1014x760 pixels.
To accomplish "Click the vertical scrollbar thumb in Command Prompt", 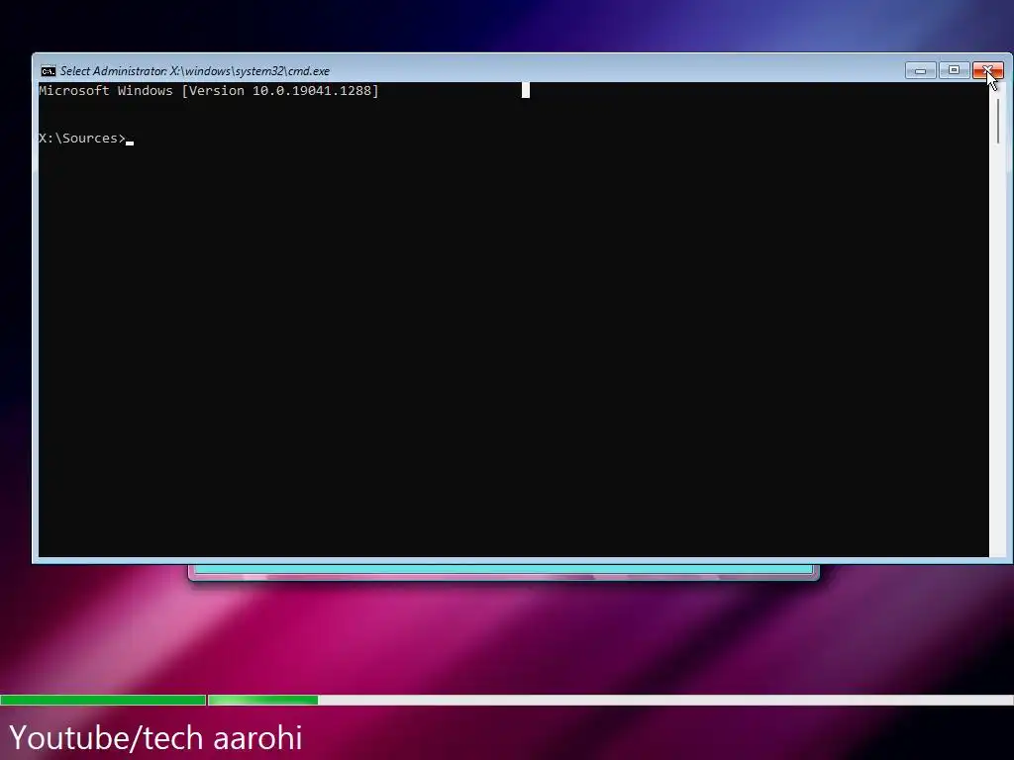I will (x=998, y=121).
